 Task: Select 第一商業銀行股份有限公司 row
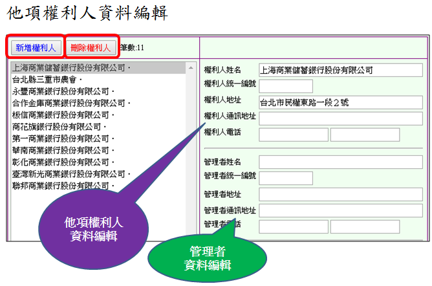98,138
